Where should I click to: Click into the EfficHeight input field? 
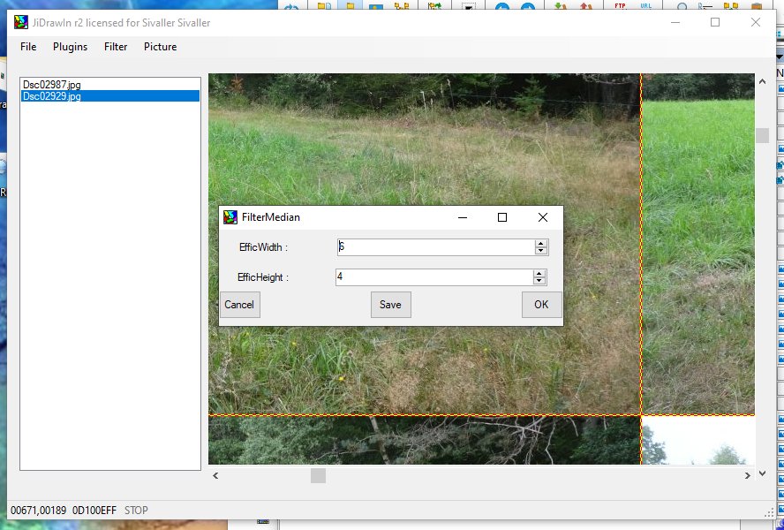coord(433,277)
